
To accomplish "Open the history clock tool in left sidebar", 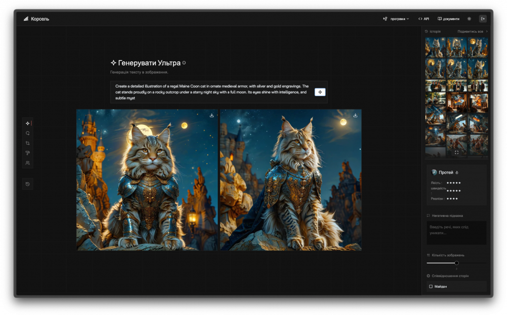I will (28, 184).
